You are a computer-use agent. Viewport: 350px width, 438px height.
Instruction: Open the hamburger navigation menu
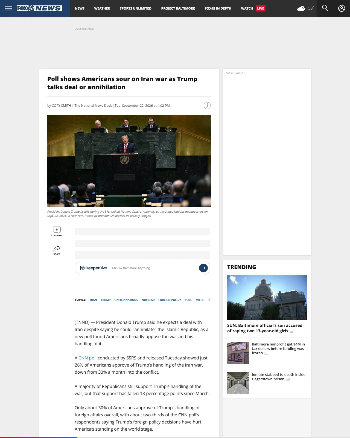pos(8,8)
